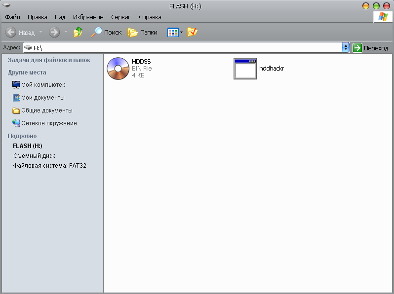Close window with the red button
This screenshot has height=294, width=394.
click(387, 6)
